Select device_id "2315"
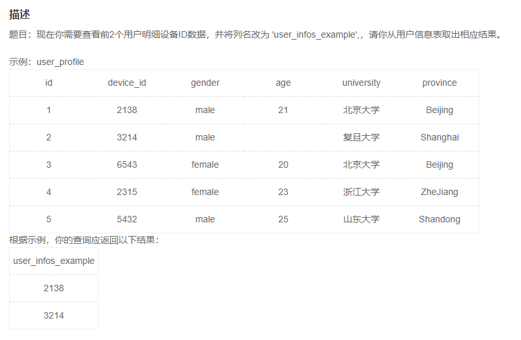This screenshot has height=340, width=521. coord(127,192)
